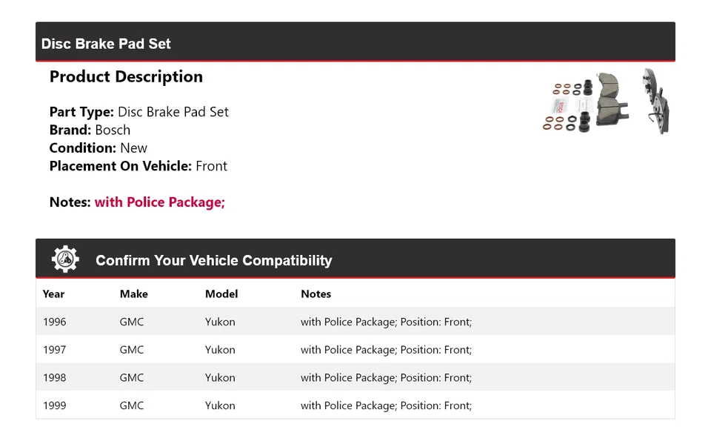Click the Condition: New text
The width and height of the screenshot is (711, 441).
pos(98,147)
